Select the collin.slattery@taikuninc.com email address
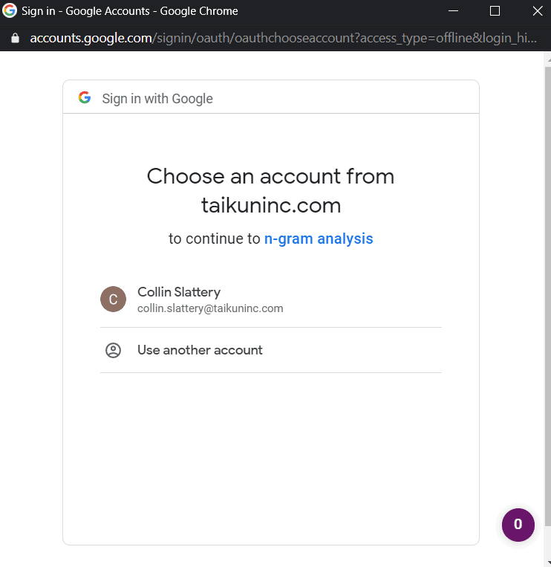This screenshot has width=551, height=567. point(210,308)
